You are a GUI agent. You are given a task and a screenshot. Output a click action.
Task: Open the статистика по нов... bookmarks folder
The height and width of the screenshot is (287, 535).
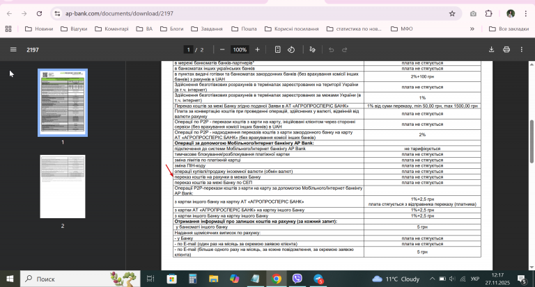click(354, 29)
